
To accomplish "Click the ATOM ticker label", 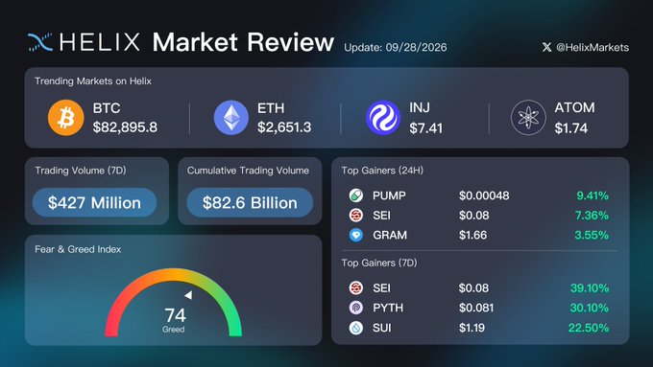I will (574, 107).
